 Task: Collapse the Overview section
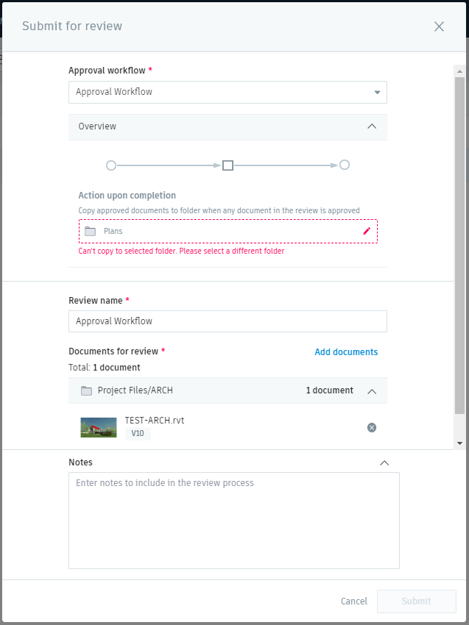(372, 126)
